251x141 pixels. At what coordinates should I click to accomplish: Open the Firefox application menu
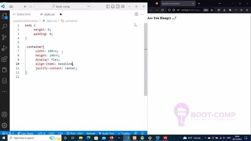point(247,10)
